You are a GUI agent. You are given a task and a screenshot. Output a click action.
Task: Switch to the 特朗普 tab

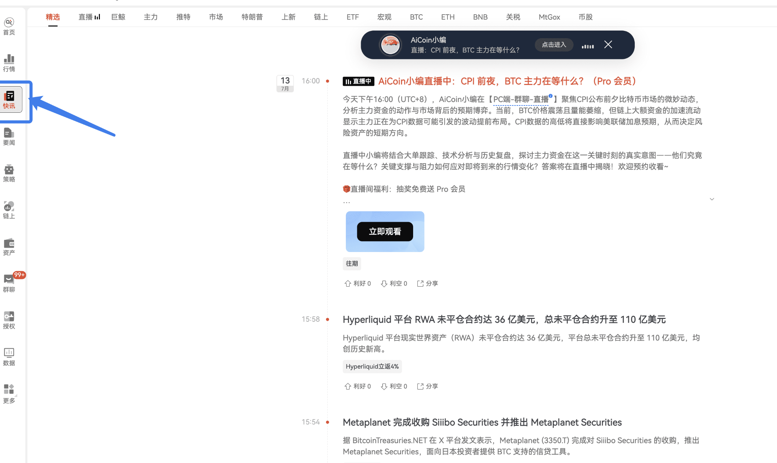coord(252,17)
